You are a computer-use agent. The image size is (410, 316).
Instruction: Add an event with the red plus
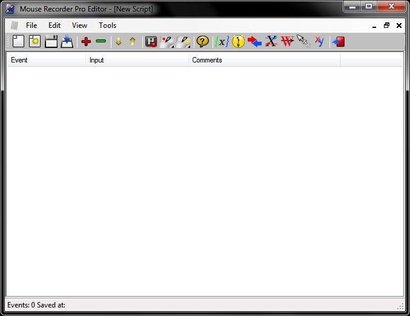point(86,41)
